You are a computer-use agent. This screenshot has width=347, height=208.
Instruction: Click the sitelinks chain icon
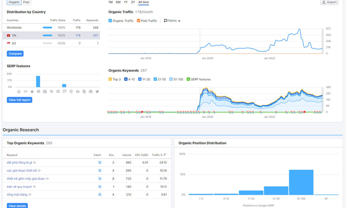coord(26,91)
